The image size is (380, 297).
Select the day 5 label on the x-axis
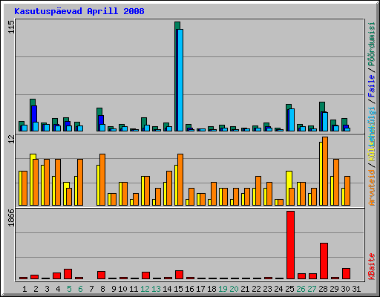pos(69,289)
